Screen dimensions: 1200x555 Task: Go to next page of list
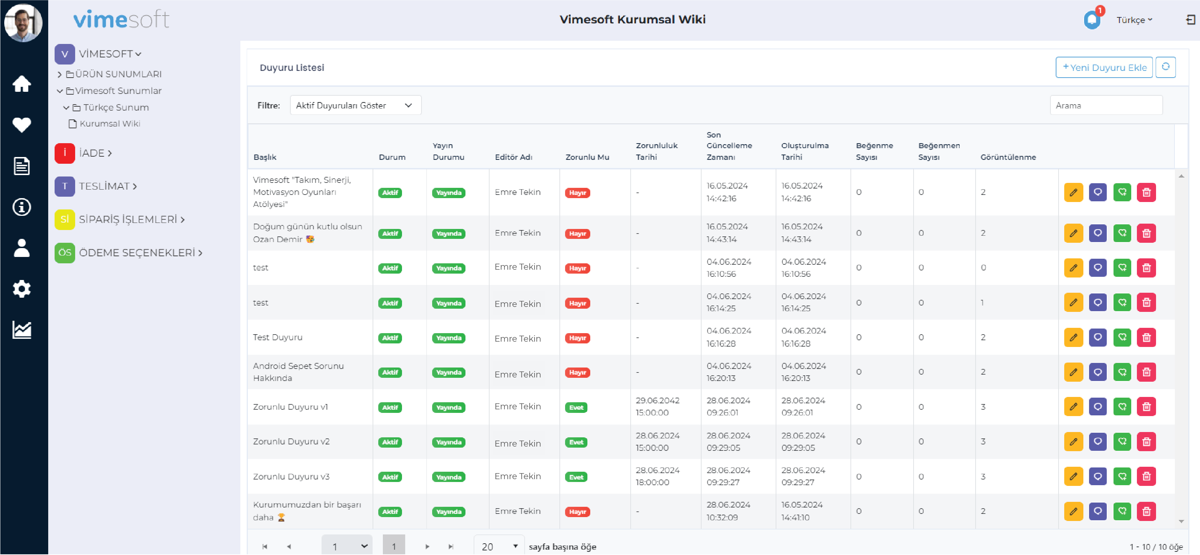click(x=427, y=546)
